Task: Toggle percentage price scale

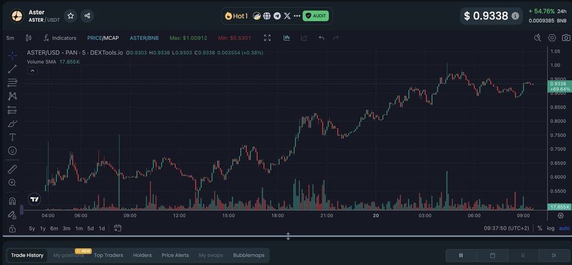Action: pos(539,228)
